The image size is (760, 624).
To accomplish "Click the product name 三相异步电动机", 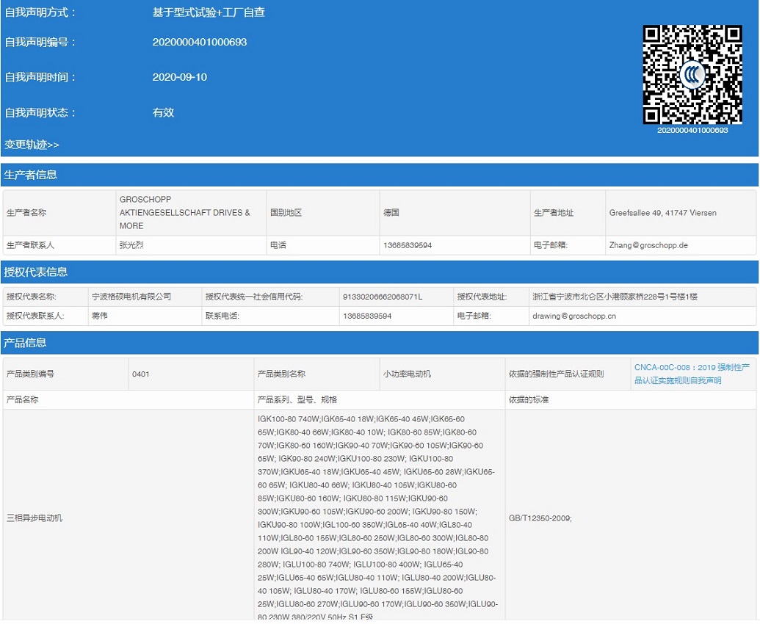I will pyautogui.click(x=35, y=518).
